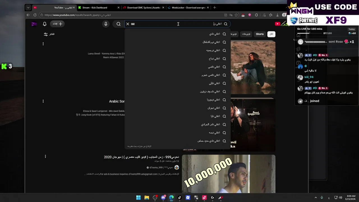Click the YouTube Create button
359x202 pixels.
57,24
